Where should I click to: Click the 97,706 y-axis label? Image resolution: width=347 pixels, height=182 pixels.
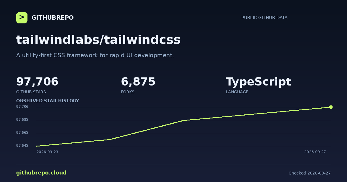22,107
